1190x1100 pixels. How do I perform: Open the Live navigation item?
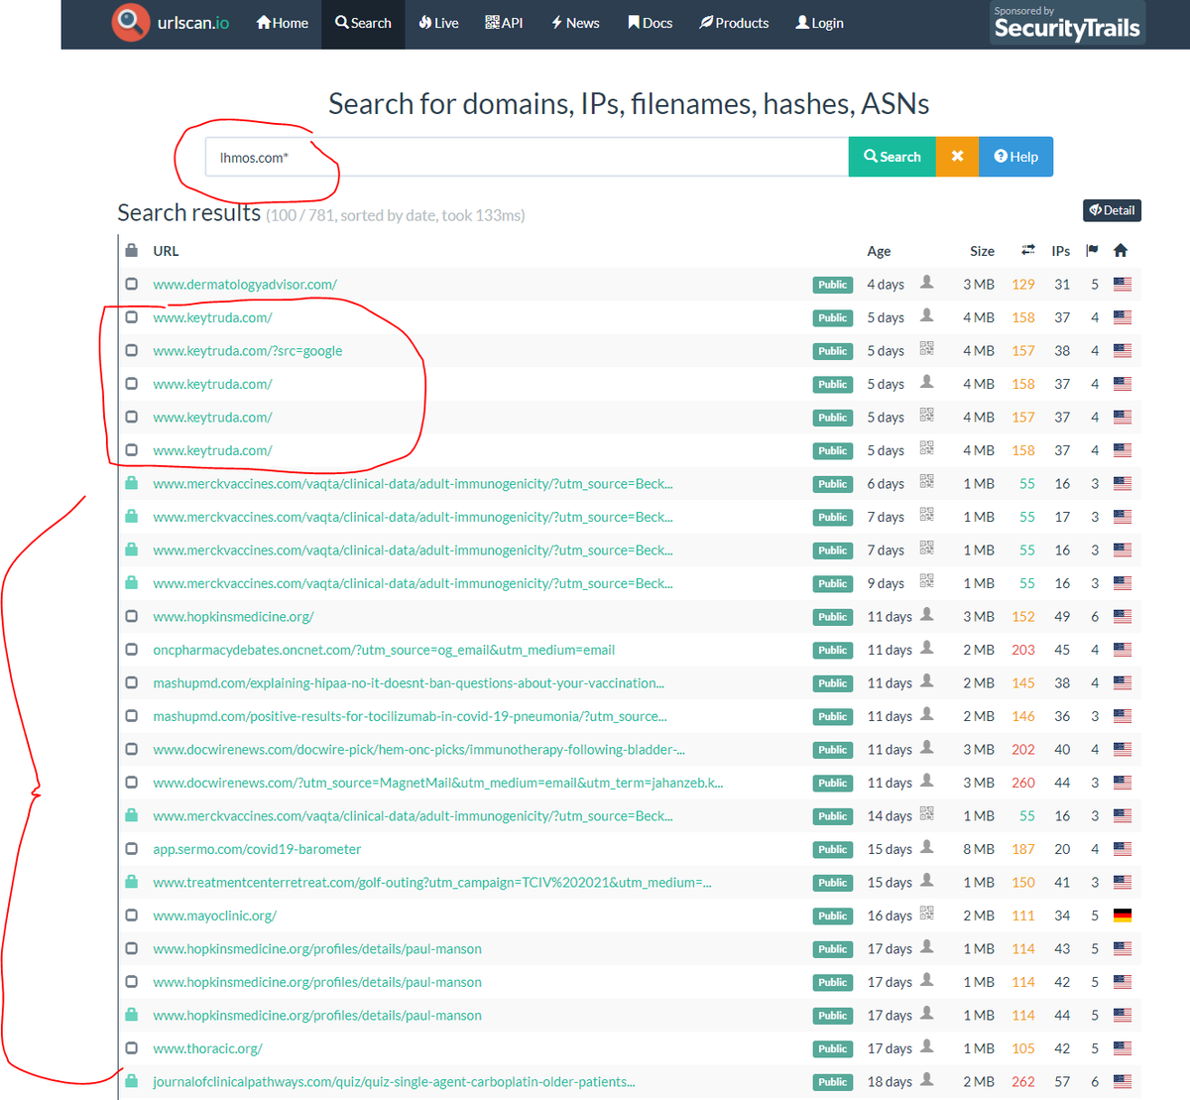pos(438,23)
